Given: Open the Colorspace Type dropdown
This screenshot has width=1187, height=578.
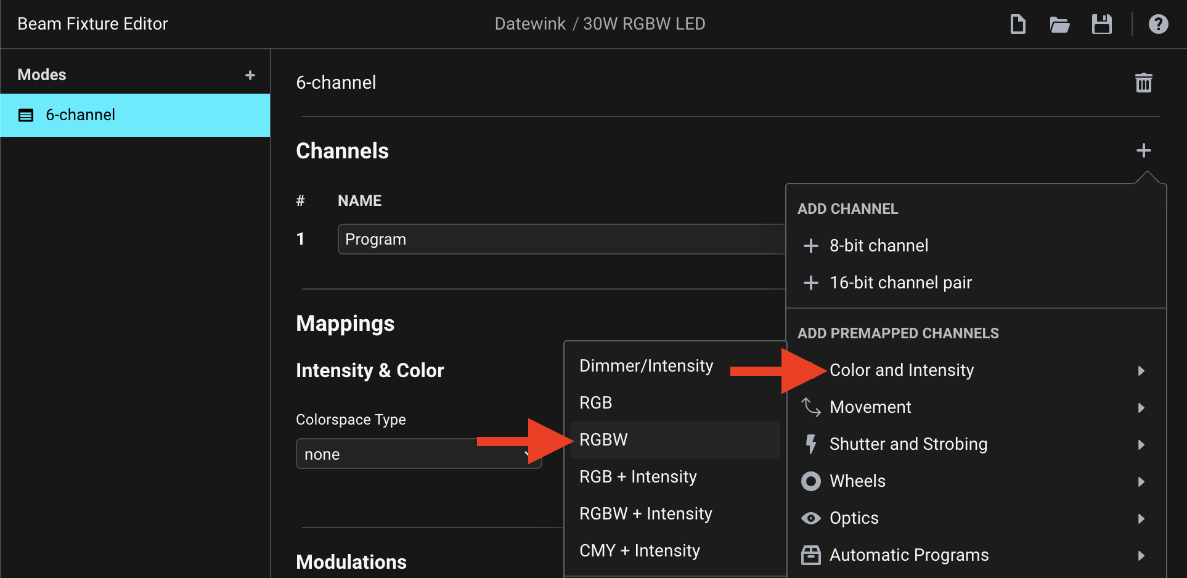Looking at the screenshot, I should [418, 454].
